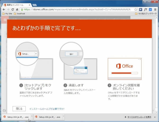Click the green padlock security icon

tap(22, 10)
